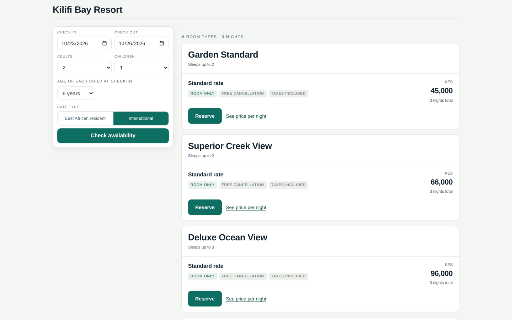Click the check-in date field 10/23/2026
Image resolution: width=512 pixels, height=320 pixels.
pos(84,43)
